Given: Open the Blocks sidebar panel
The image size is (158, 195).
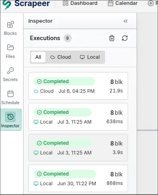Looking at the screenshot, I should pos(11,28).
